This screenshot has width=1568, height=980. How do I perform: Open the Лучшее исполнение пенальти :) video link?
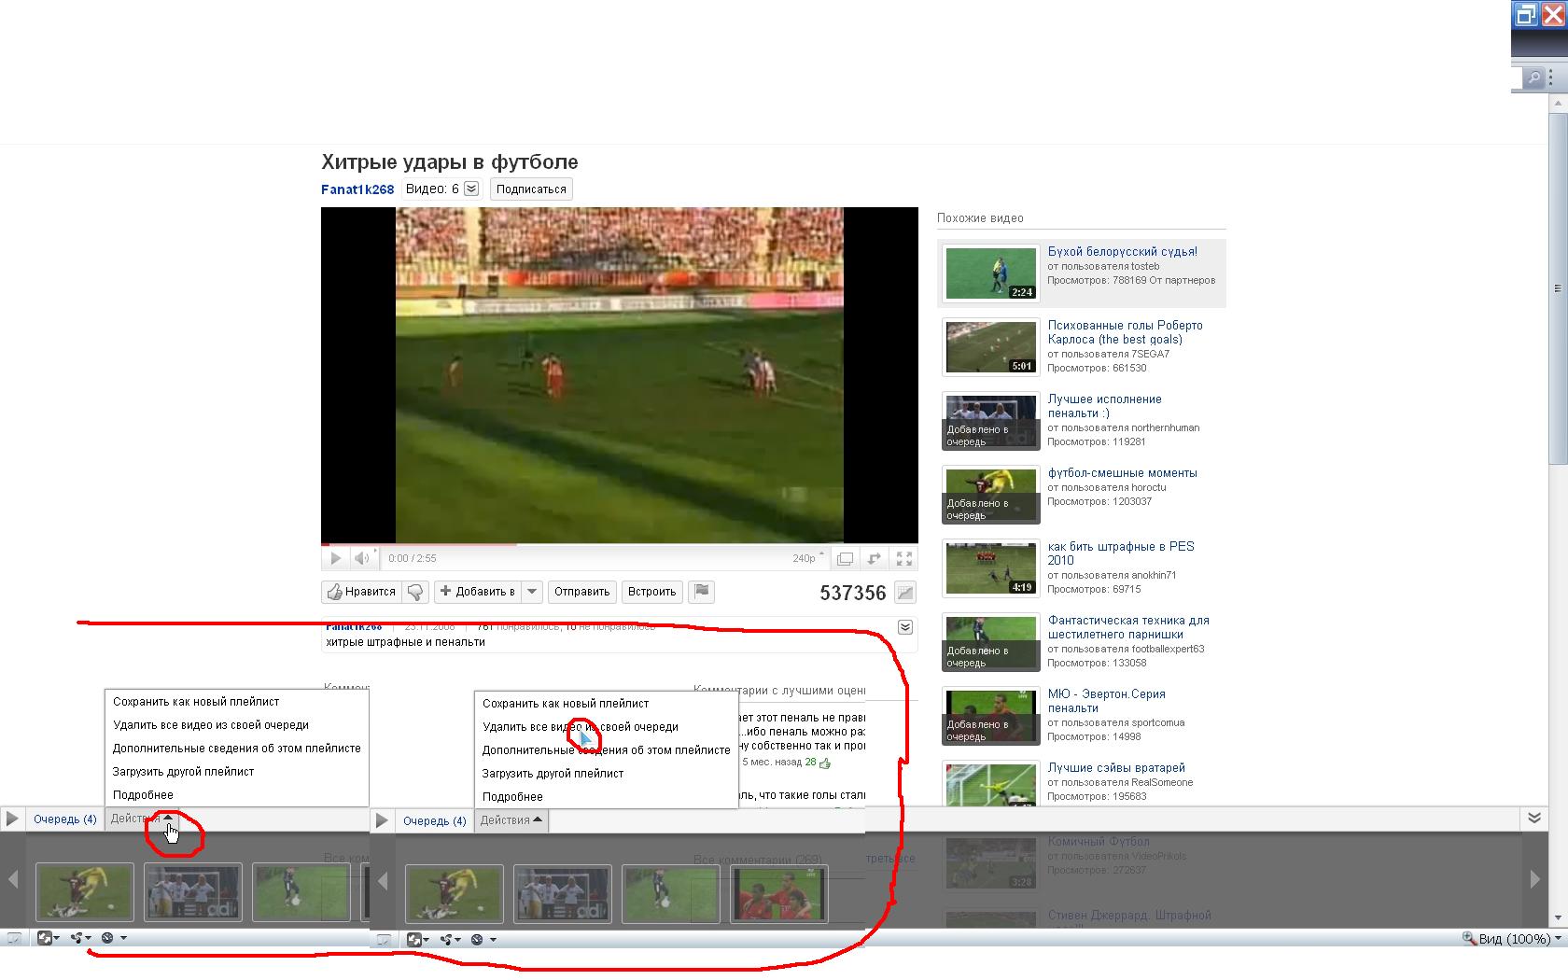point(1104,406)
